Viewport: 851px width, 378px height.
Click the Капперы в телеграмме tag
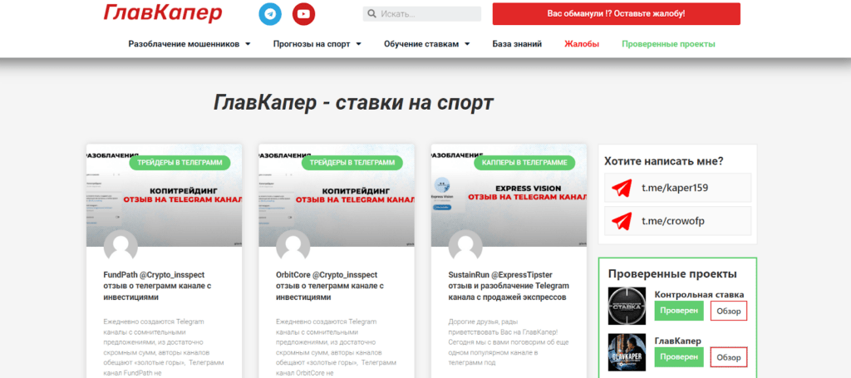coord(524,163)
